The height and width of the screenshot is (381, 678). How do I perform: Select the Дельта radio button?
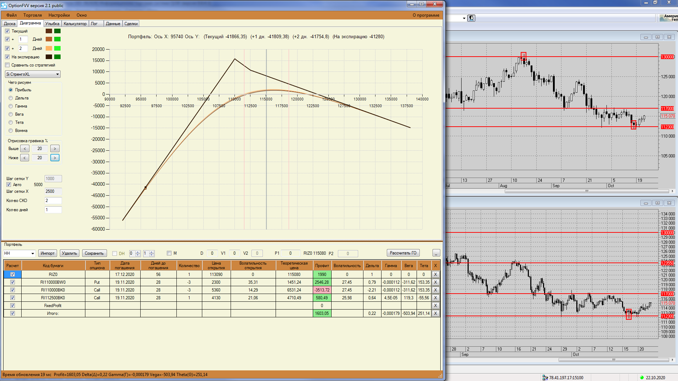pyautogui.click(x=11, y=98)
